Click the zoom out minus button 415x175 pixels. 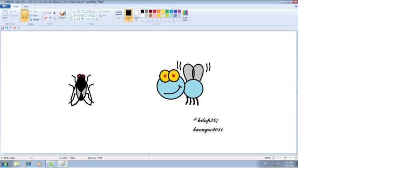(x=274, y=158)
